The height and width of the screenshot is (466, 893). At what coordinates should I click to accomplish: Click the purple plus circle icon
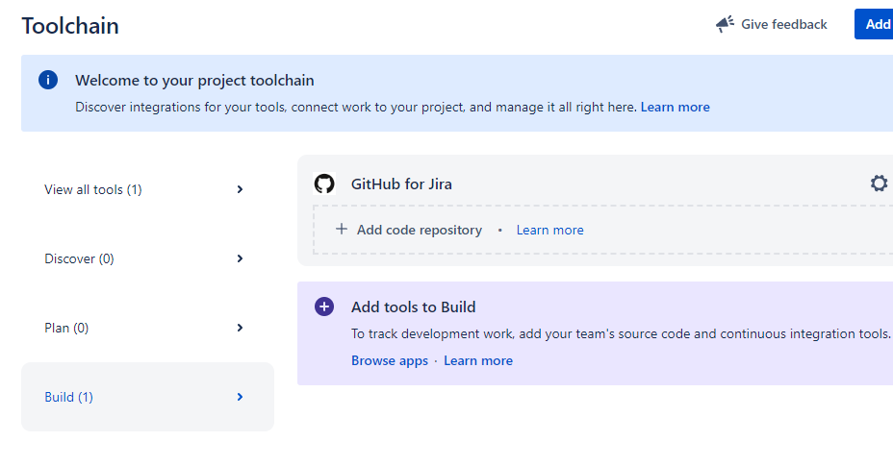[x=324, y=307]
